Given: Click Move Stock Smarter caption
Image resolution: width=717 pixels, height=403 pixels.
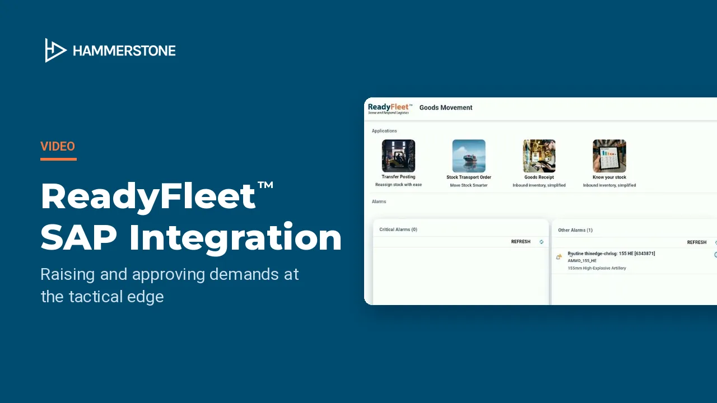Looking at the screenshot, I should coord(469,185).
